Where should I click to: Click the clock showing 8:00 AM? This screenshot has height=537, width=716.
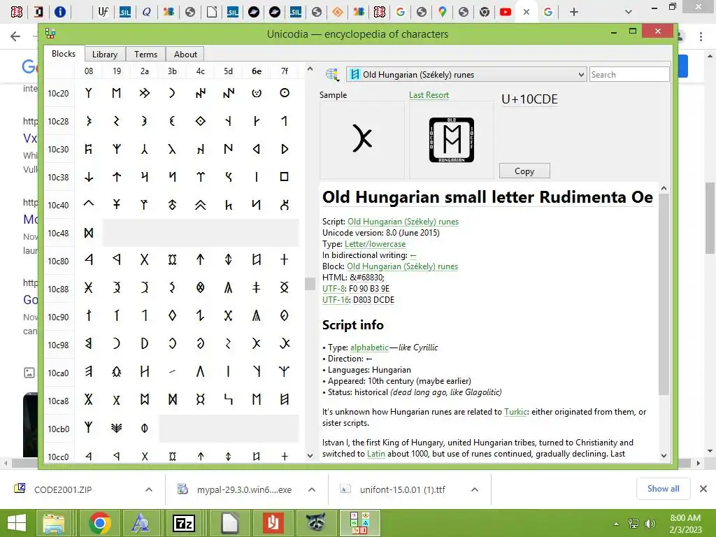point(685,518)
